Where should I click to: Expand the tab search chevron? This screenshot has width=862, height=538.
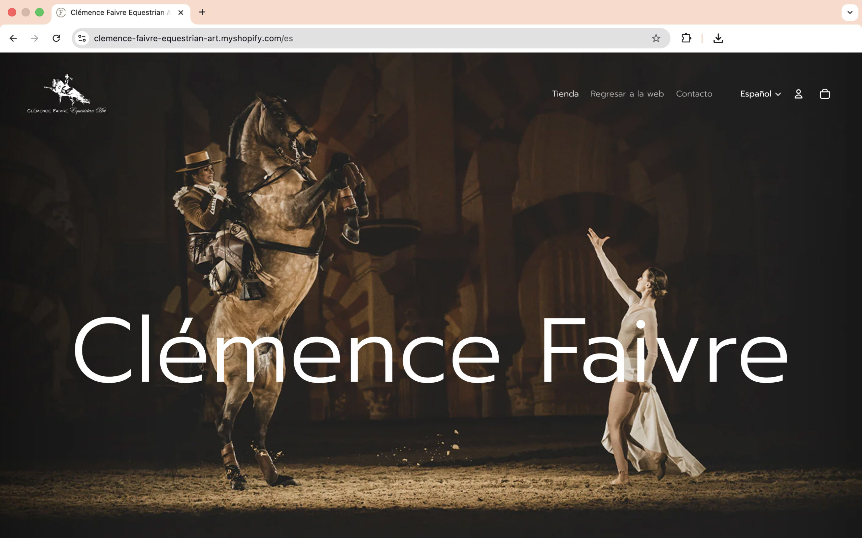[x=850, y=12]
